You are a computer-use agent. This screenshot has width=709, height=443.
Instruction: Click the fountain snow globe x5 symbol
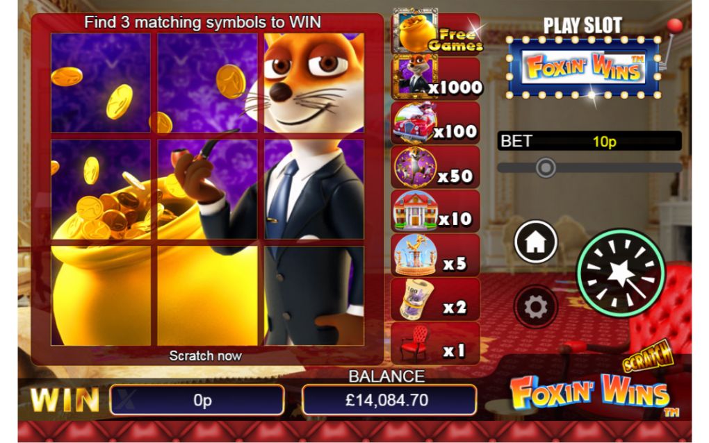pyautogui.click(x=415, y=255)
